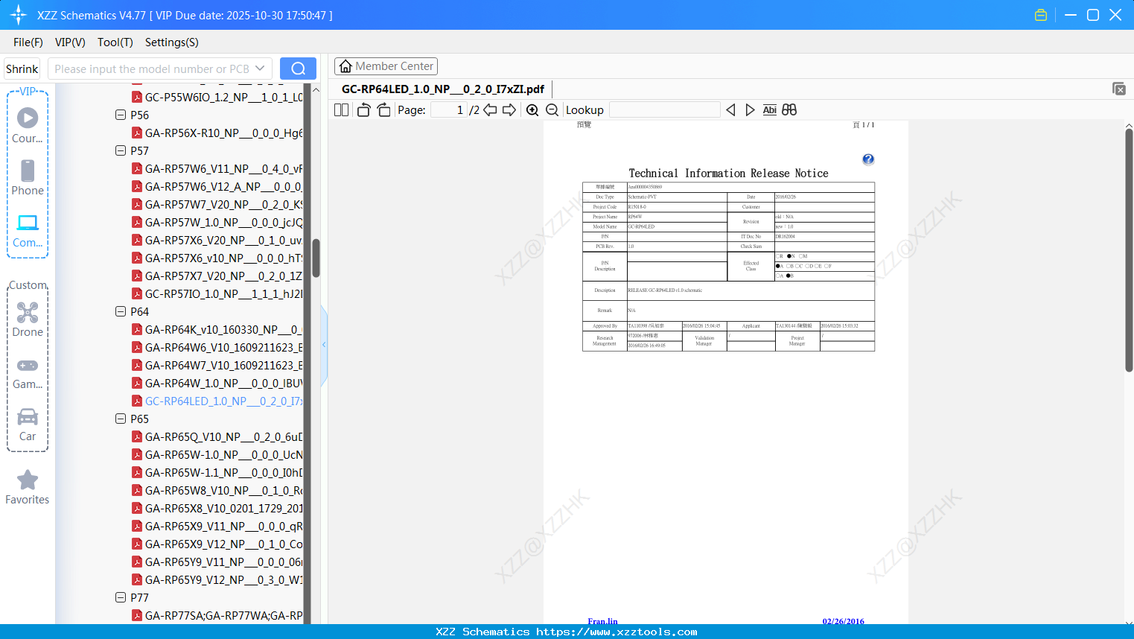This screenshot has height=639, width=1134.
Task: Click the yellow toolbox icon in title bar
Action: [1041, 15]
